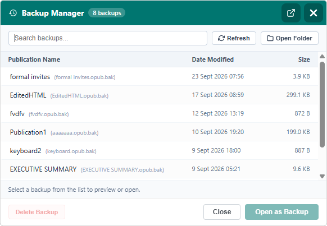
Task: Click the 8 backups badge
Action: coord(107,13)
